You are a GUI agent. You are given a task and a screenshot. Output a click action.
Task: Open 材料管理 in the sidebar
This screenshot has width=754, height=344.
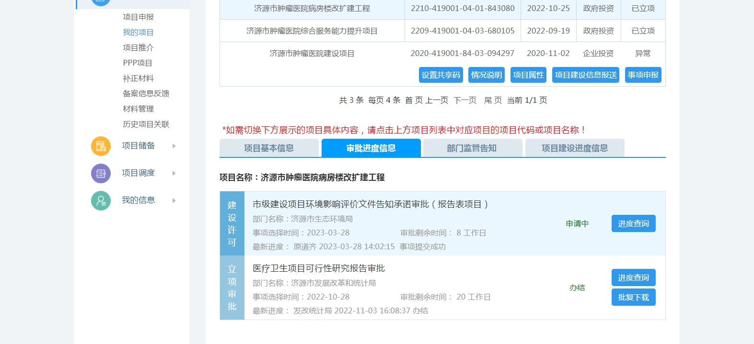tap(138, 109)
